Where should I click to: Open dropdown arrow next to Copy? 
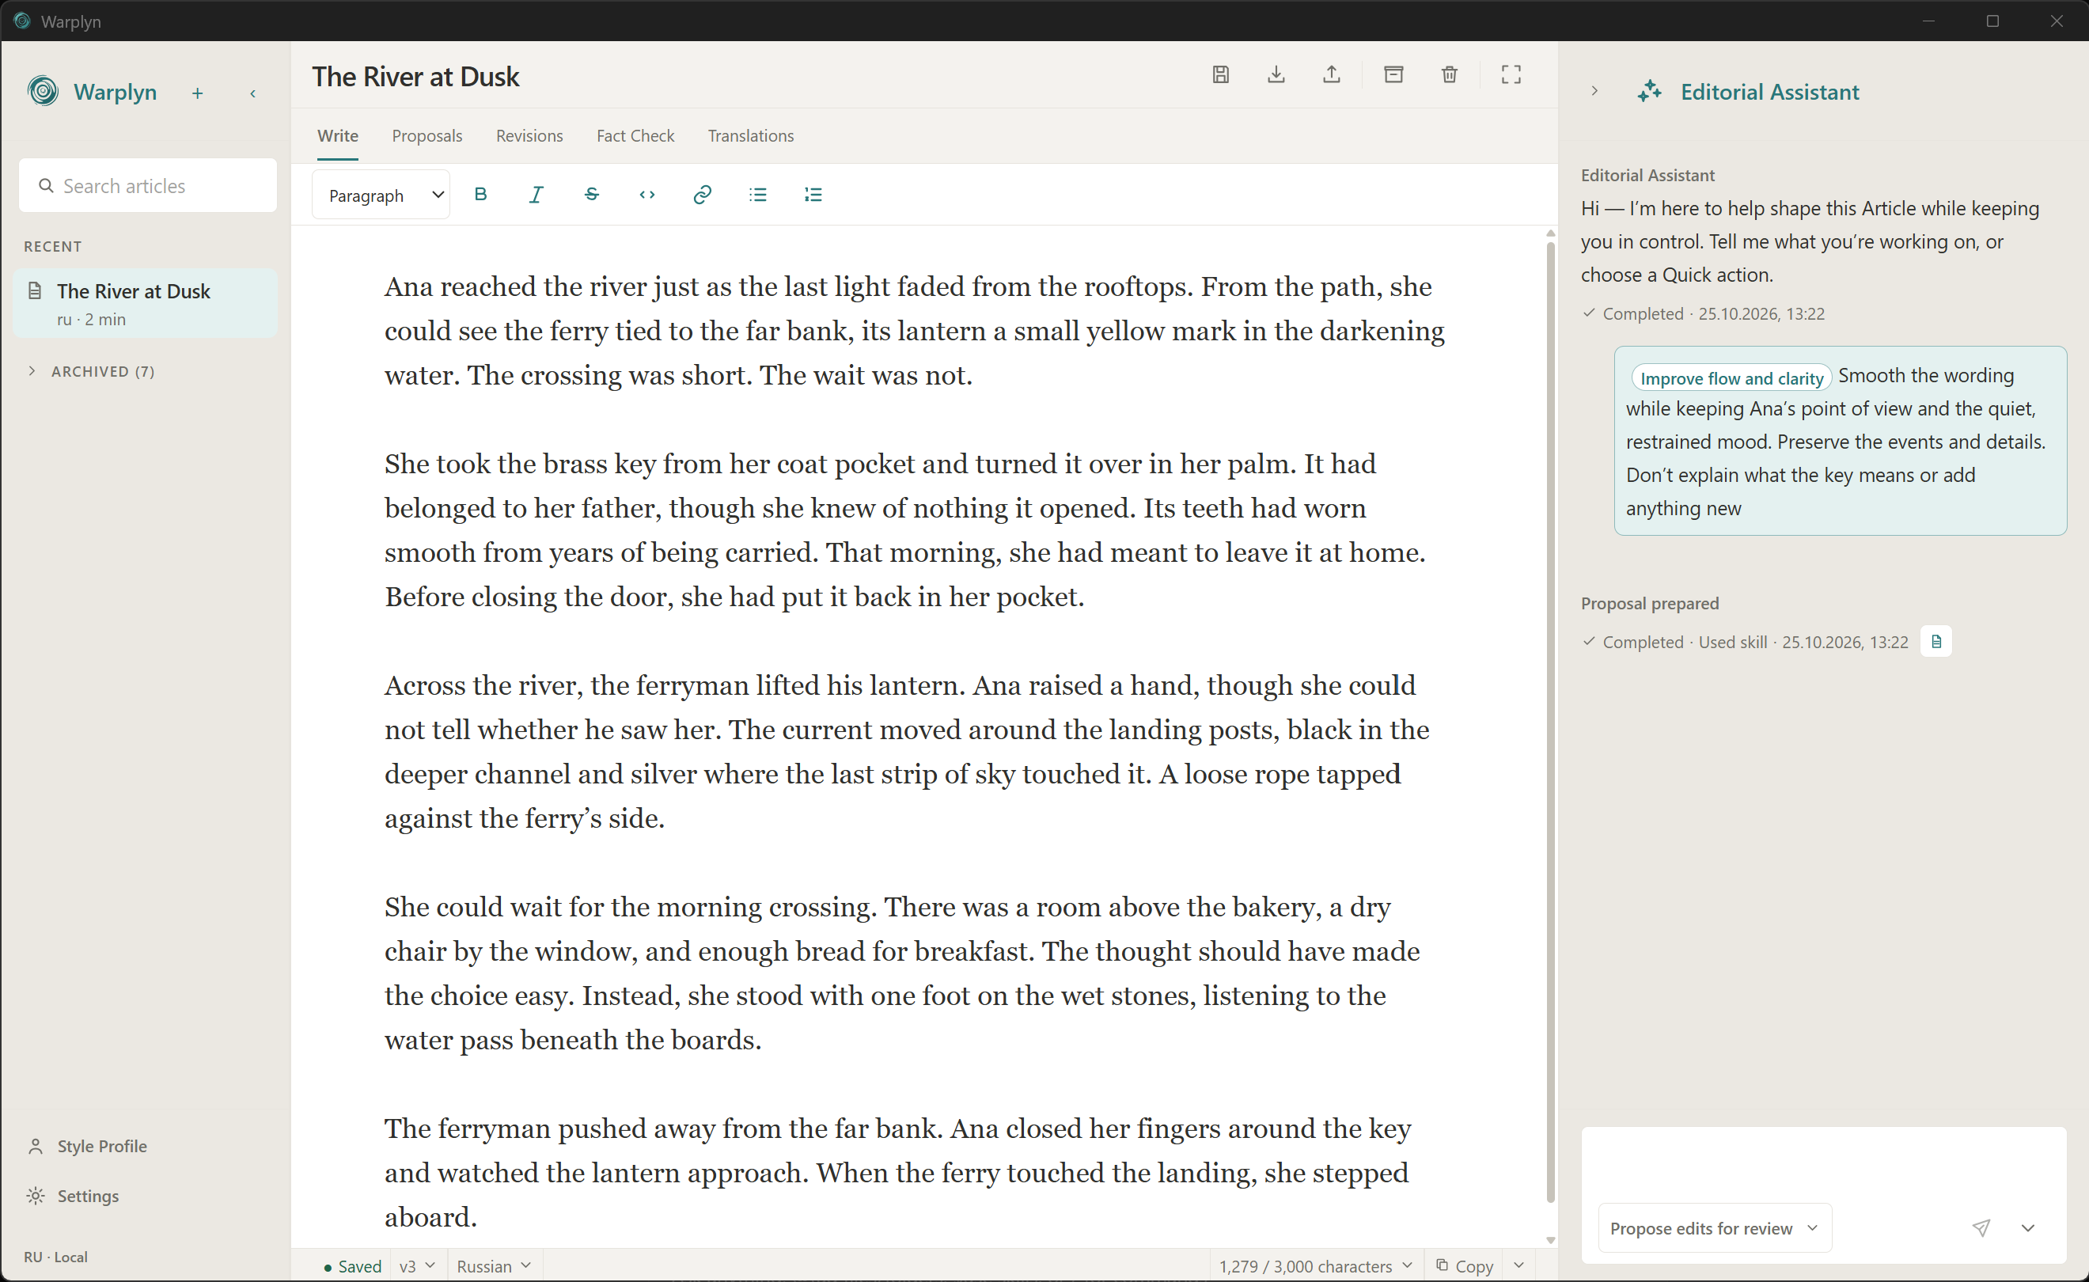click(x=1518, y=1266)
